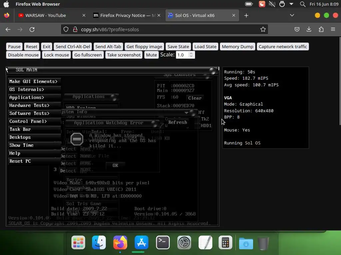This screenshot has height=255, width=341.
Task: Switch to the WARSAW - YouTube tab
Action: [x=52, y=15]
